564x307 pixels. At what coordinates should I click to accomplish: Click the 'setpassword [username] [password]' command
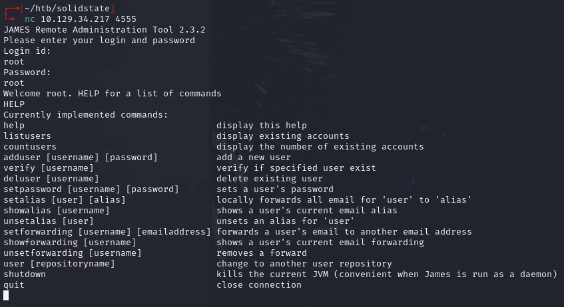(91, 189)
